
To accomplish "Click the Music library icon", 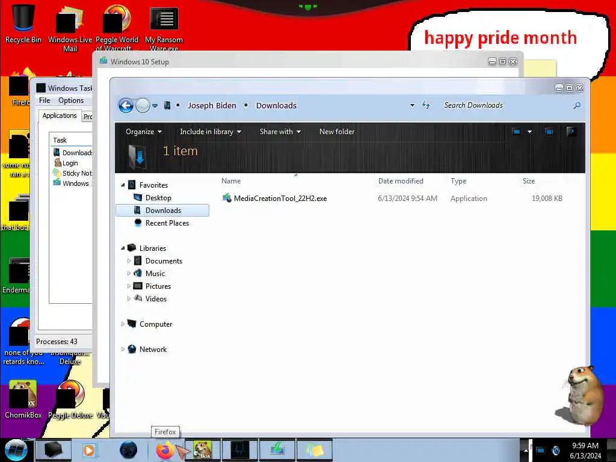I will (138, 273).
